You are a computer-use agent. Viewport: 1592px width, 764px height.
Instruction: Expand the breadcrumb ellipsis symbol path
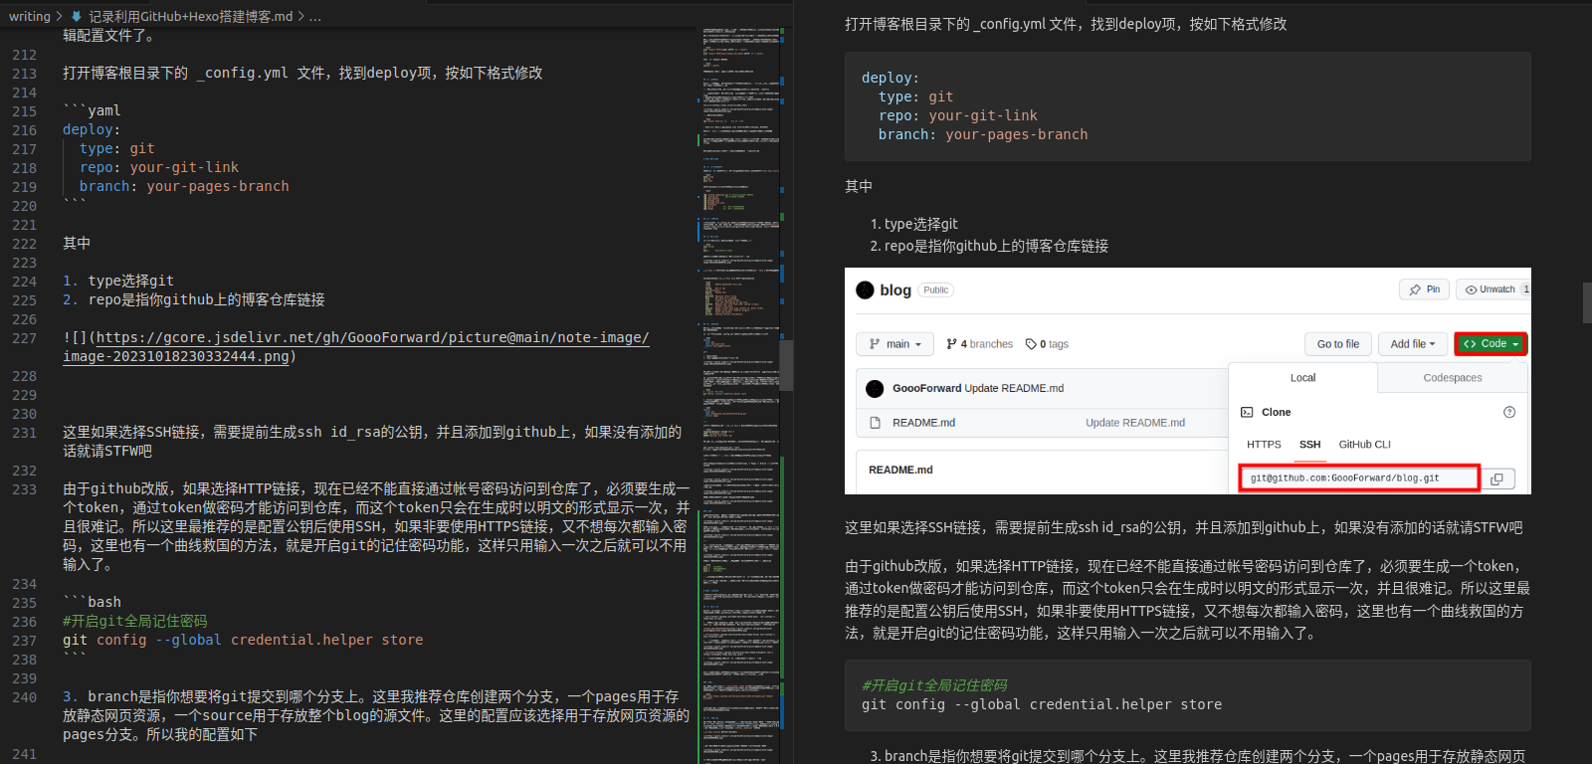315,16
